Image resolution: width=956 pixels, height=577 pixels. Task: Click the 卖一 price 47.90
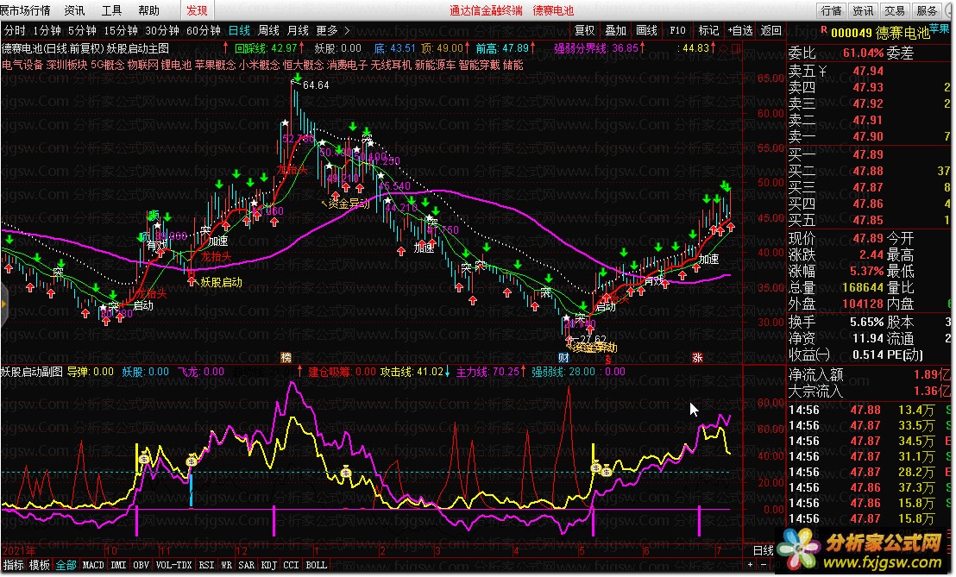pos(868,136)
